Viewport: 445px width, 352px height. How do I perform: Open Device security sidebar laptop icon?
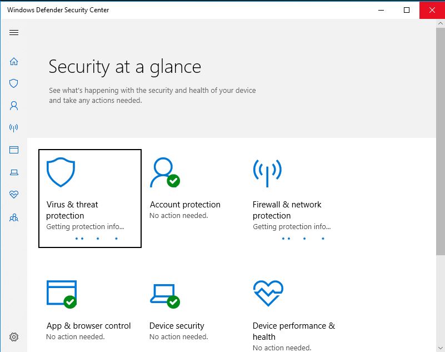14,172
